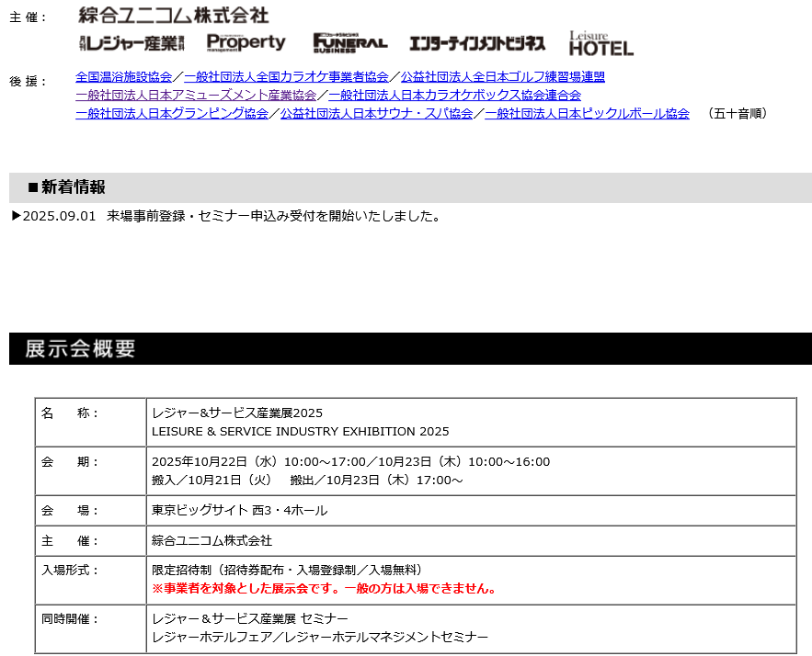The image size is (812, 656).
Task: Visit 一般社団法人日本カラオケボックス協会連合会 link
Action: [454, 96]
